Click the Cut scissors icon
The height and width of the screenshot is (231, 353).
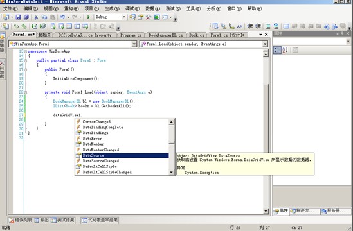point(36,17)
